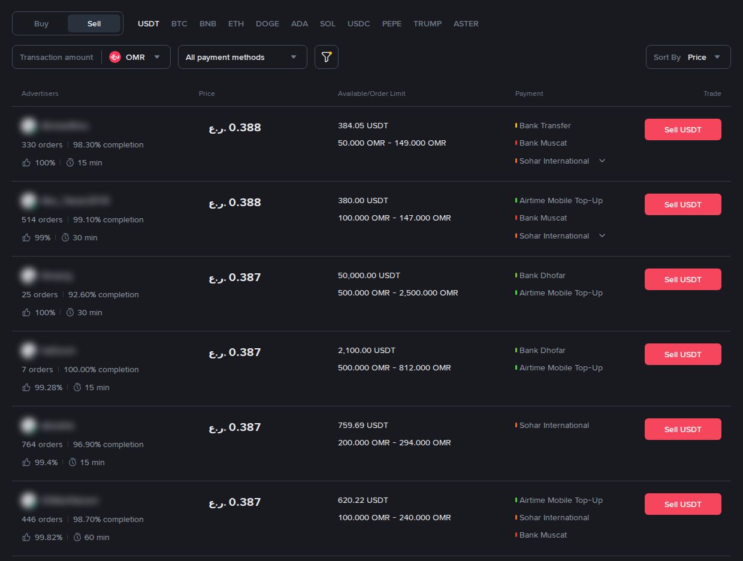Open the filter funnel icon
The image size is (743, 561).
coord(327,57)
